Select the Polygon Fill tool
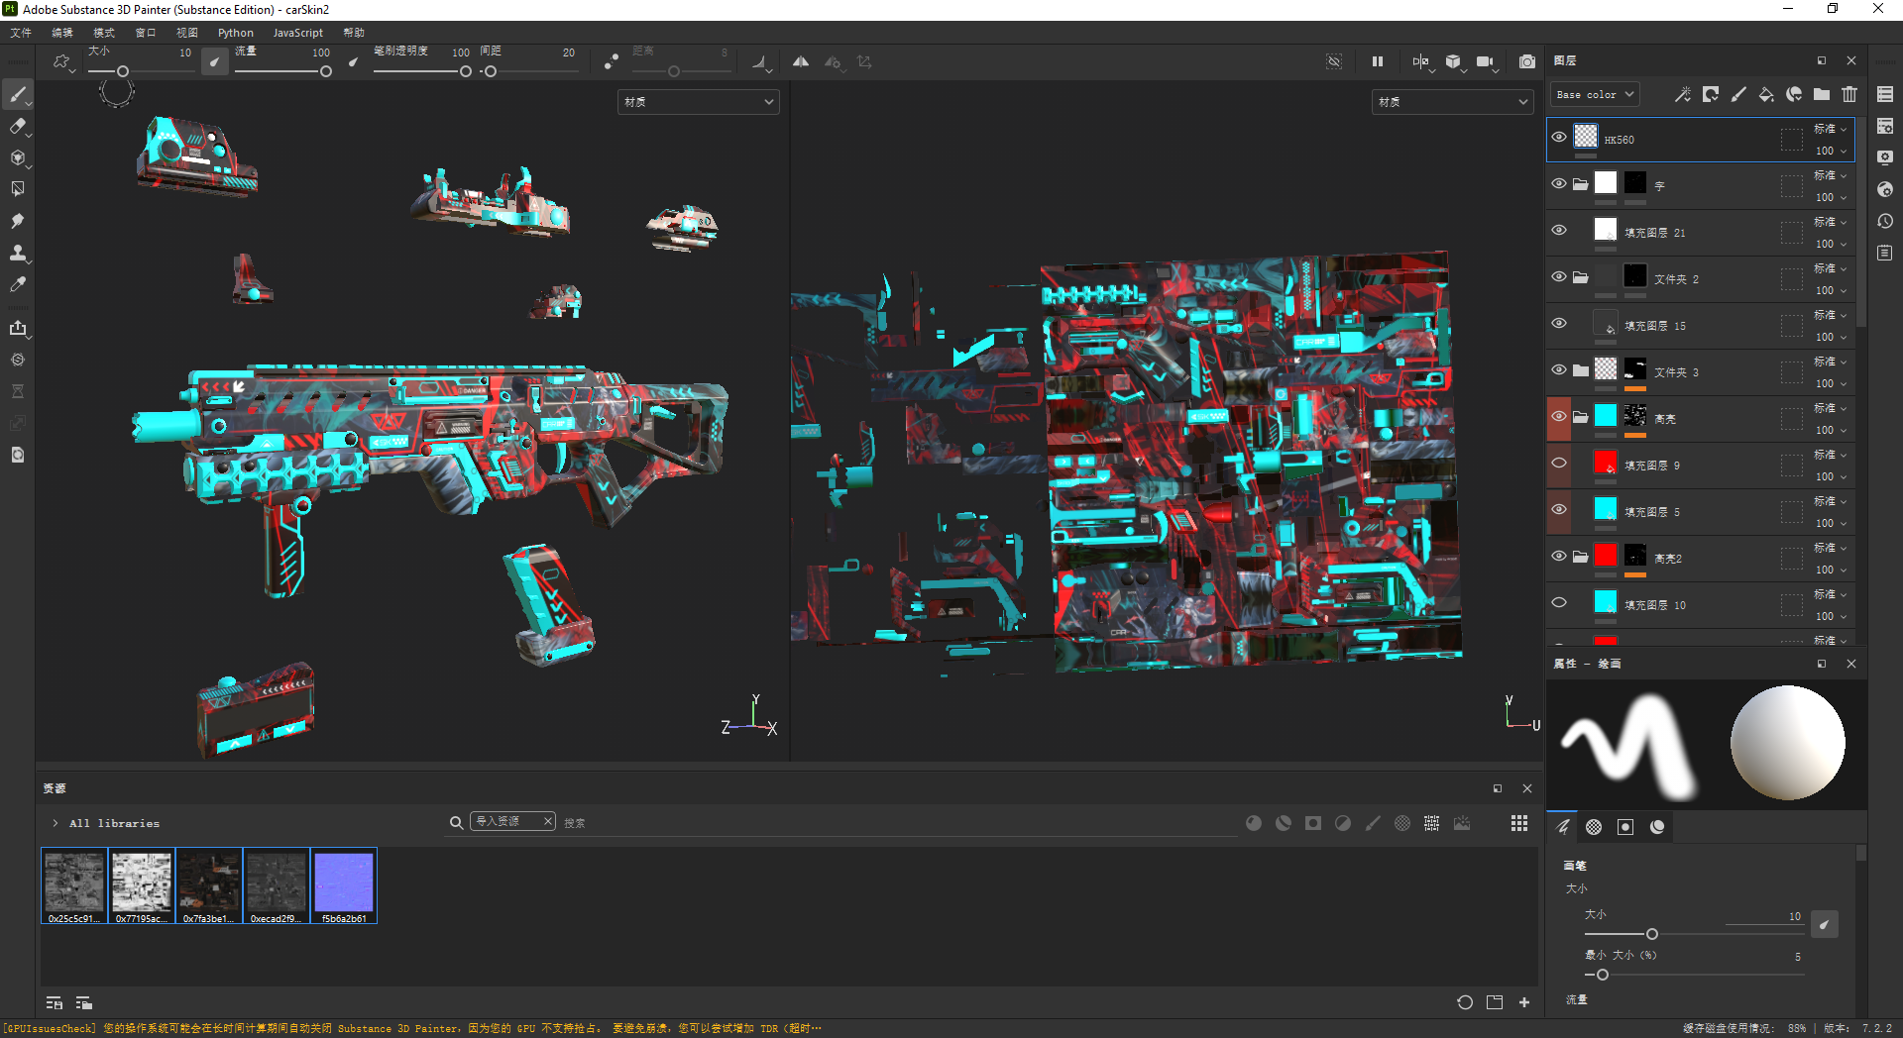1903x1038 pixels. point(17,189)
